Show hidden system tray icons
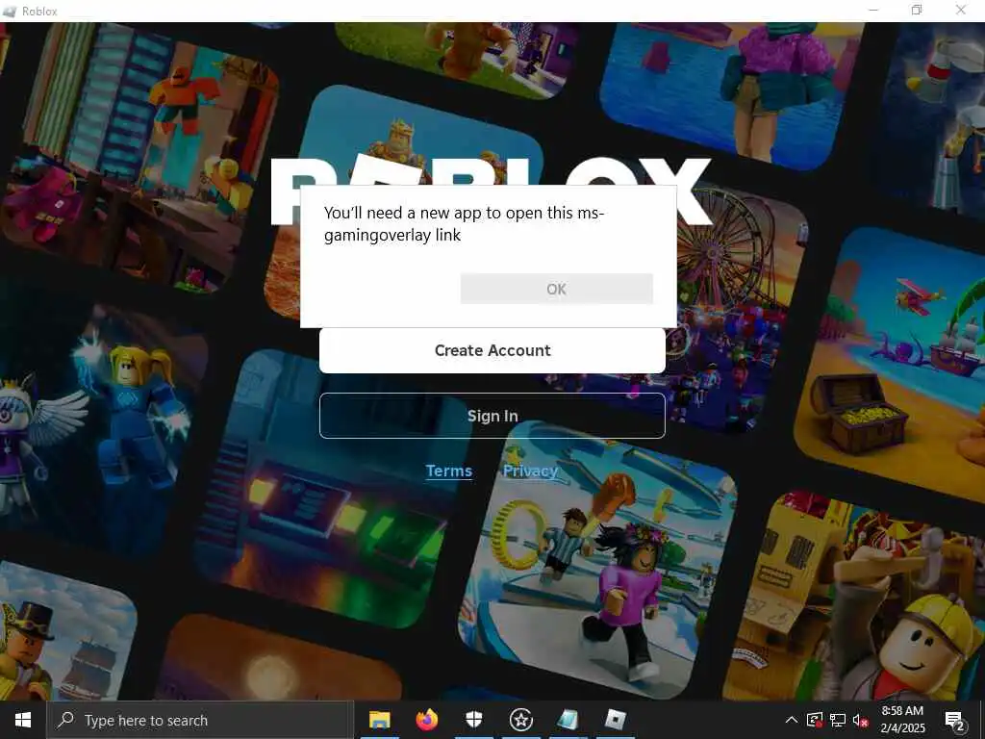Screen dimensions: 985x739 792,720
